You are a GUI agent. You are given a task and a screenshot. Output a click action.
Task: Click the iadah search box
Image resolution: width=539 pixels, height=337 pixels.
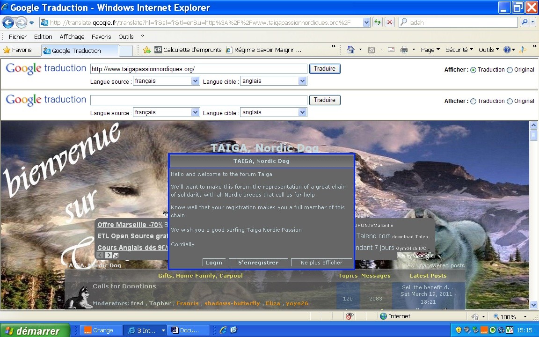[458, 22]
